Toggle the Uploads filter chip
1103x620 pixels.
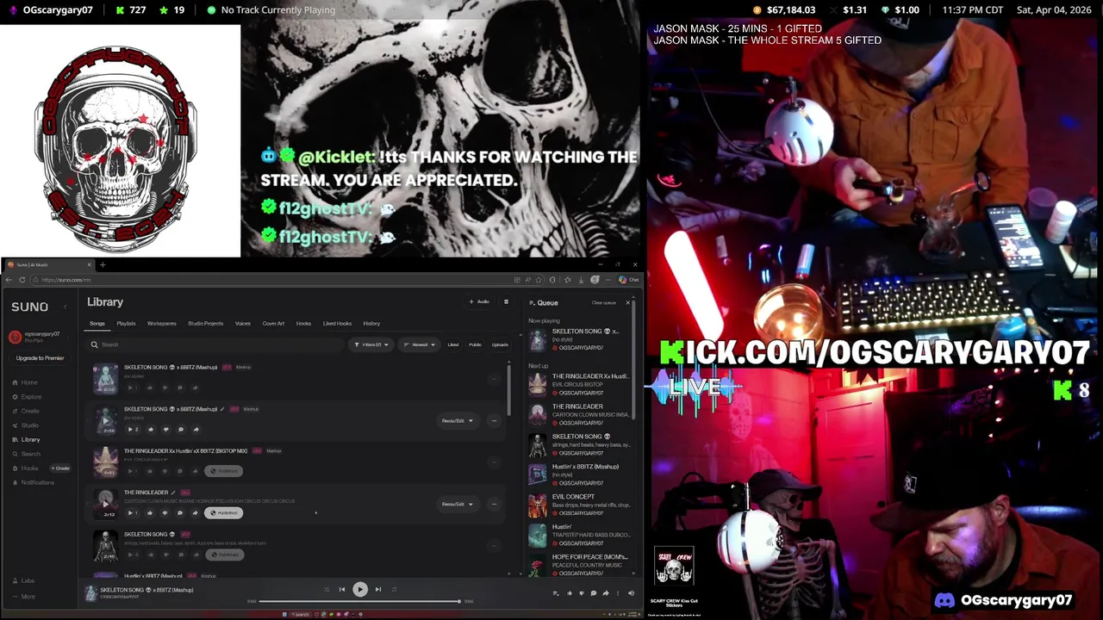click(500, 344)
